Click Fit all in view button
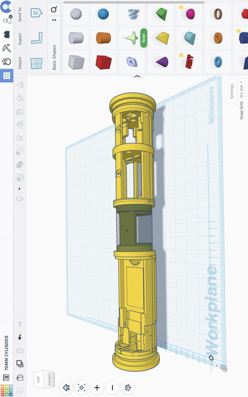The image size is (248, 397). pyautogui.click(x=81, y=388)
